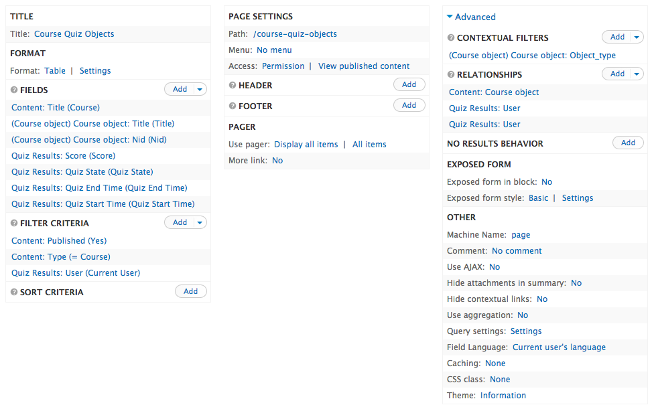Change the Use AJAX setting link
Image resolution: width=654 pixels, height=409 pixels.
point(495,267)
